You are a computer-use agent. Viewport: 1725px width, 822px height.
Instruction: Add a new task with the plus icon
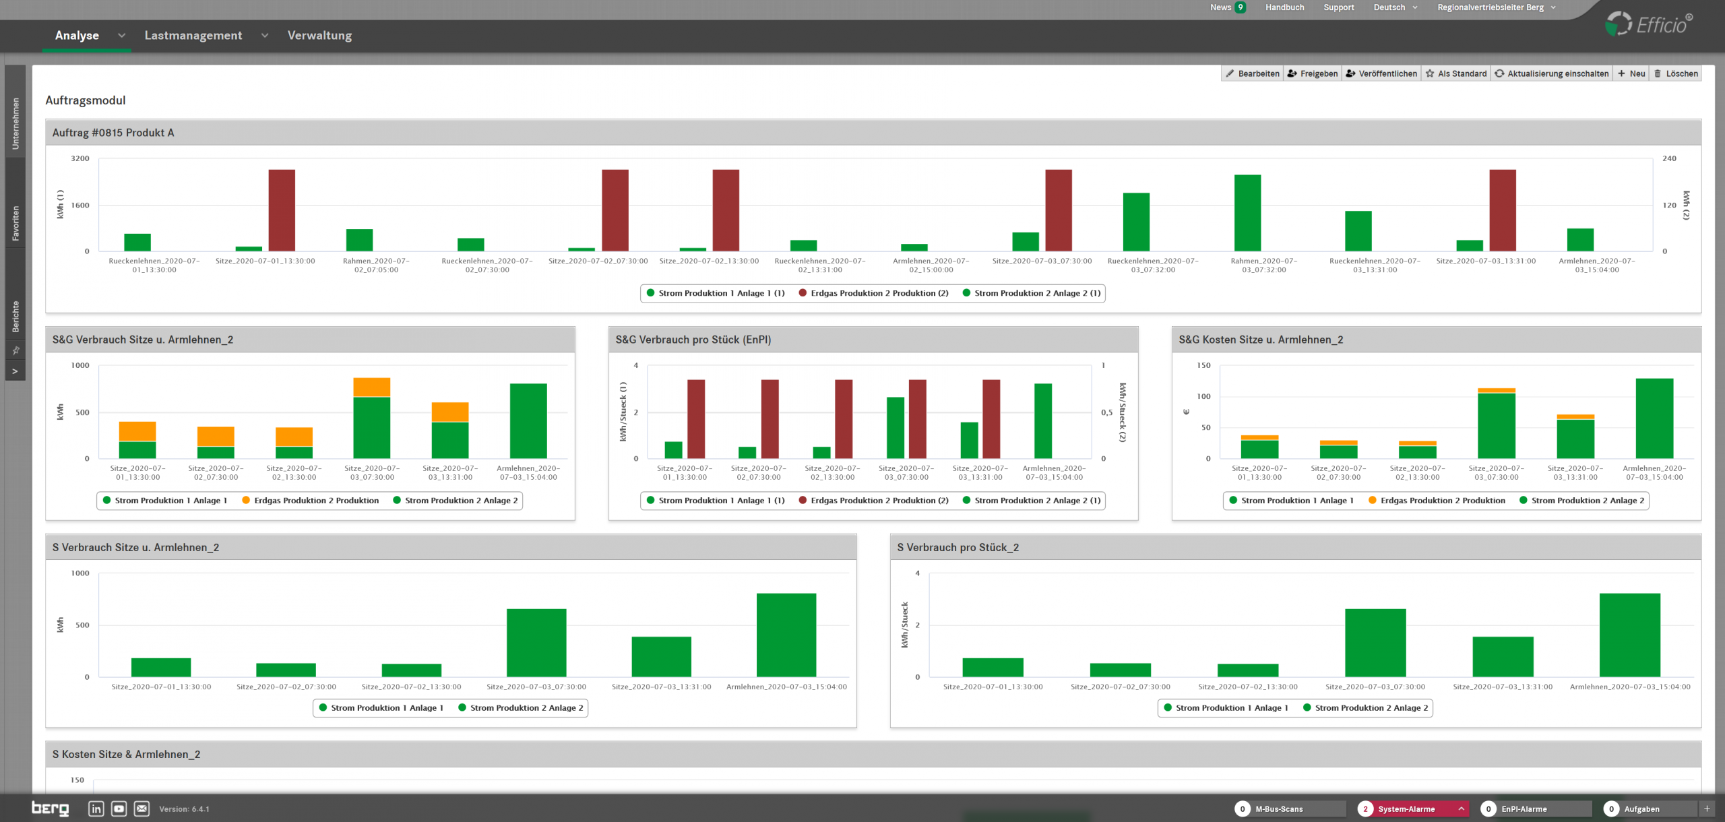[x=1707, y=809]
